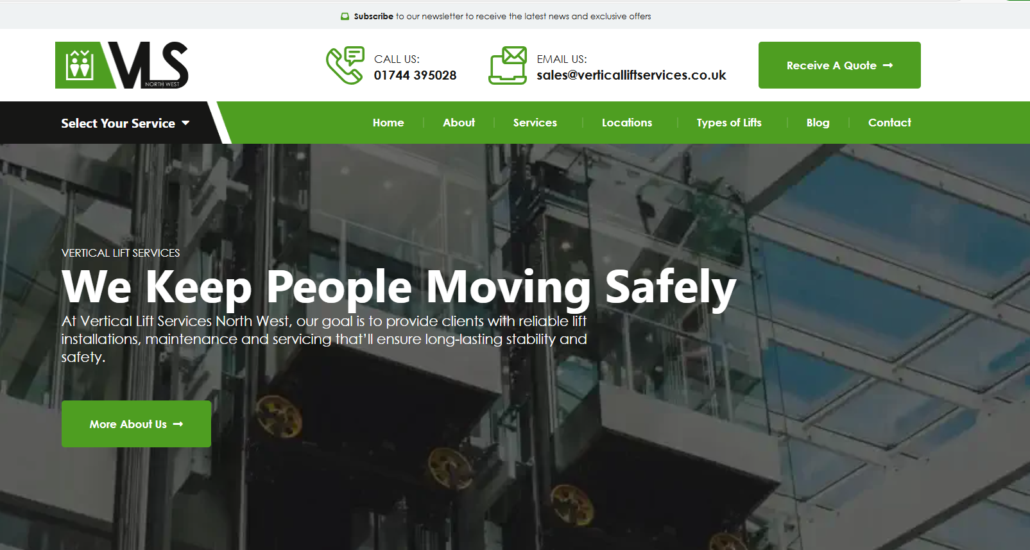Click the sales@verticalliftservices.co.uk email address
This screenshot has width=1030, height=550.
[631, 75]
